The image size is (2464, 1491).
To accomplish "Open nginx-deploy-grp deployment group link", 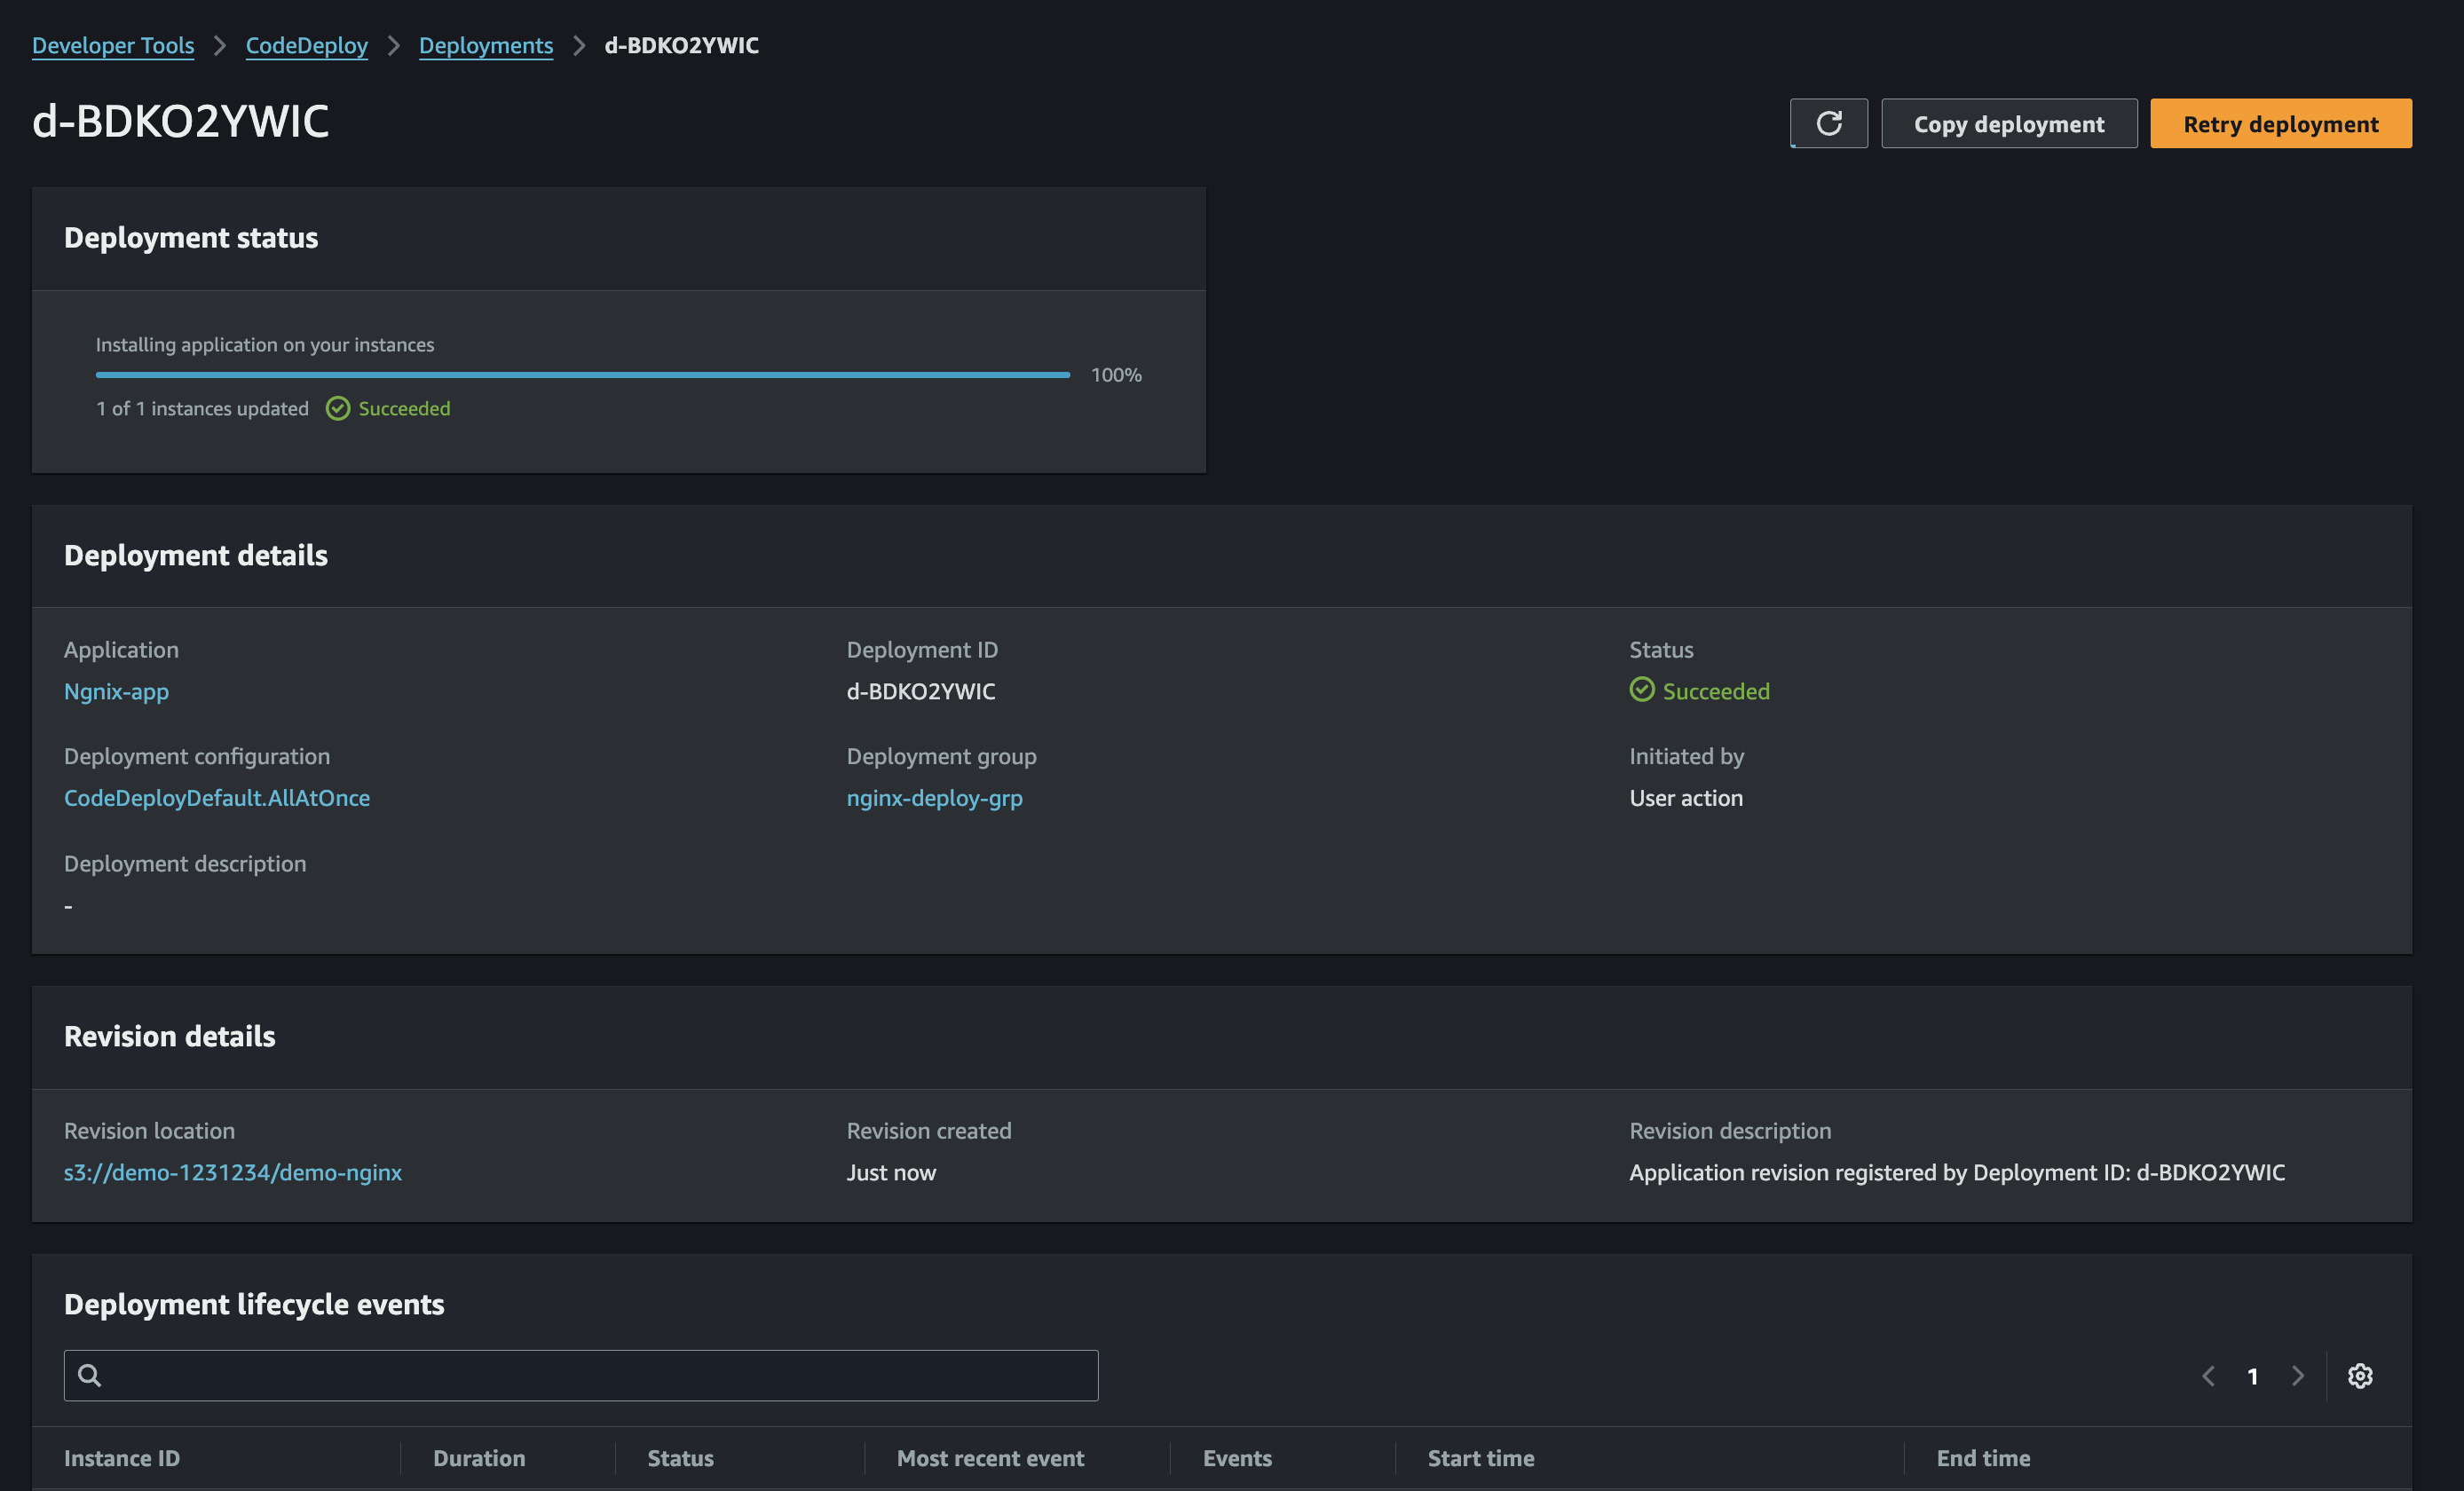I will click(934, 797).
